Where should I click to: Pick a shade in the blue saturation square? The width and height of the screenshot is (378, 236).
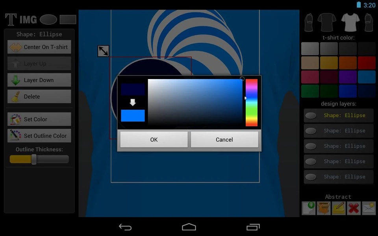tap(195, 102)
